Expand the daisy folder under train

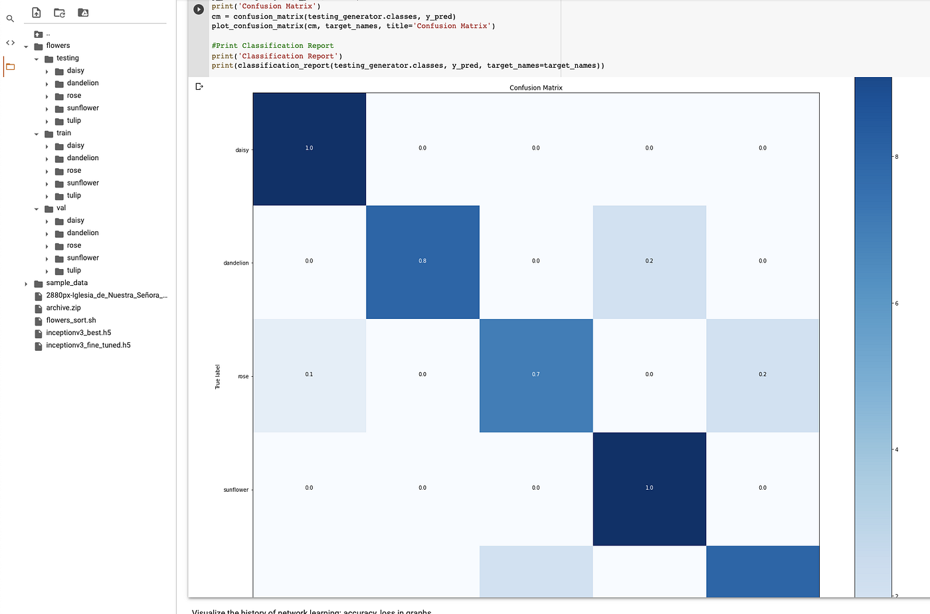(x=46, y=145)
